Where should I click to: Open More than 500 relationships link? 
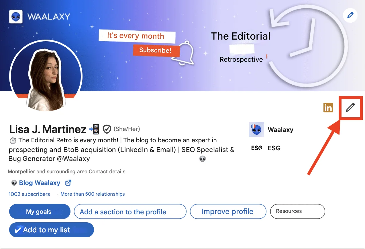93,194
